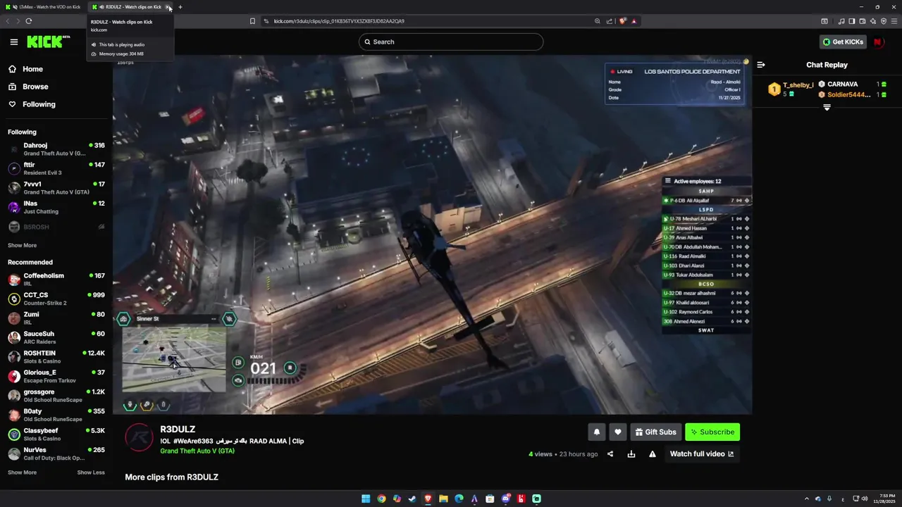Viewport: 902px width, 507px height.
Task: Open a new browser tab
Action: click(180, 7)
